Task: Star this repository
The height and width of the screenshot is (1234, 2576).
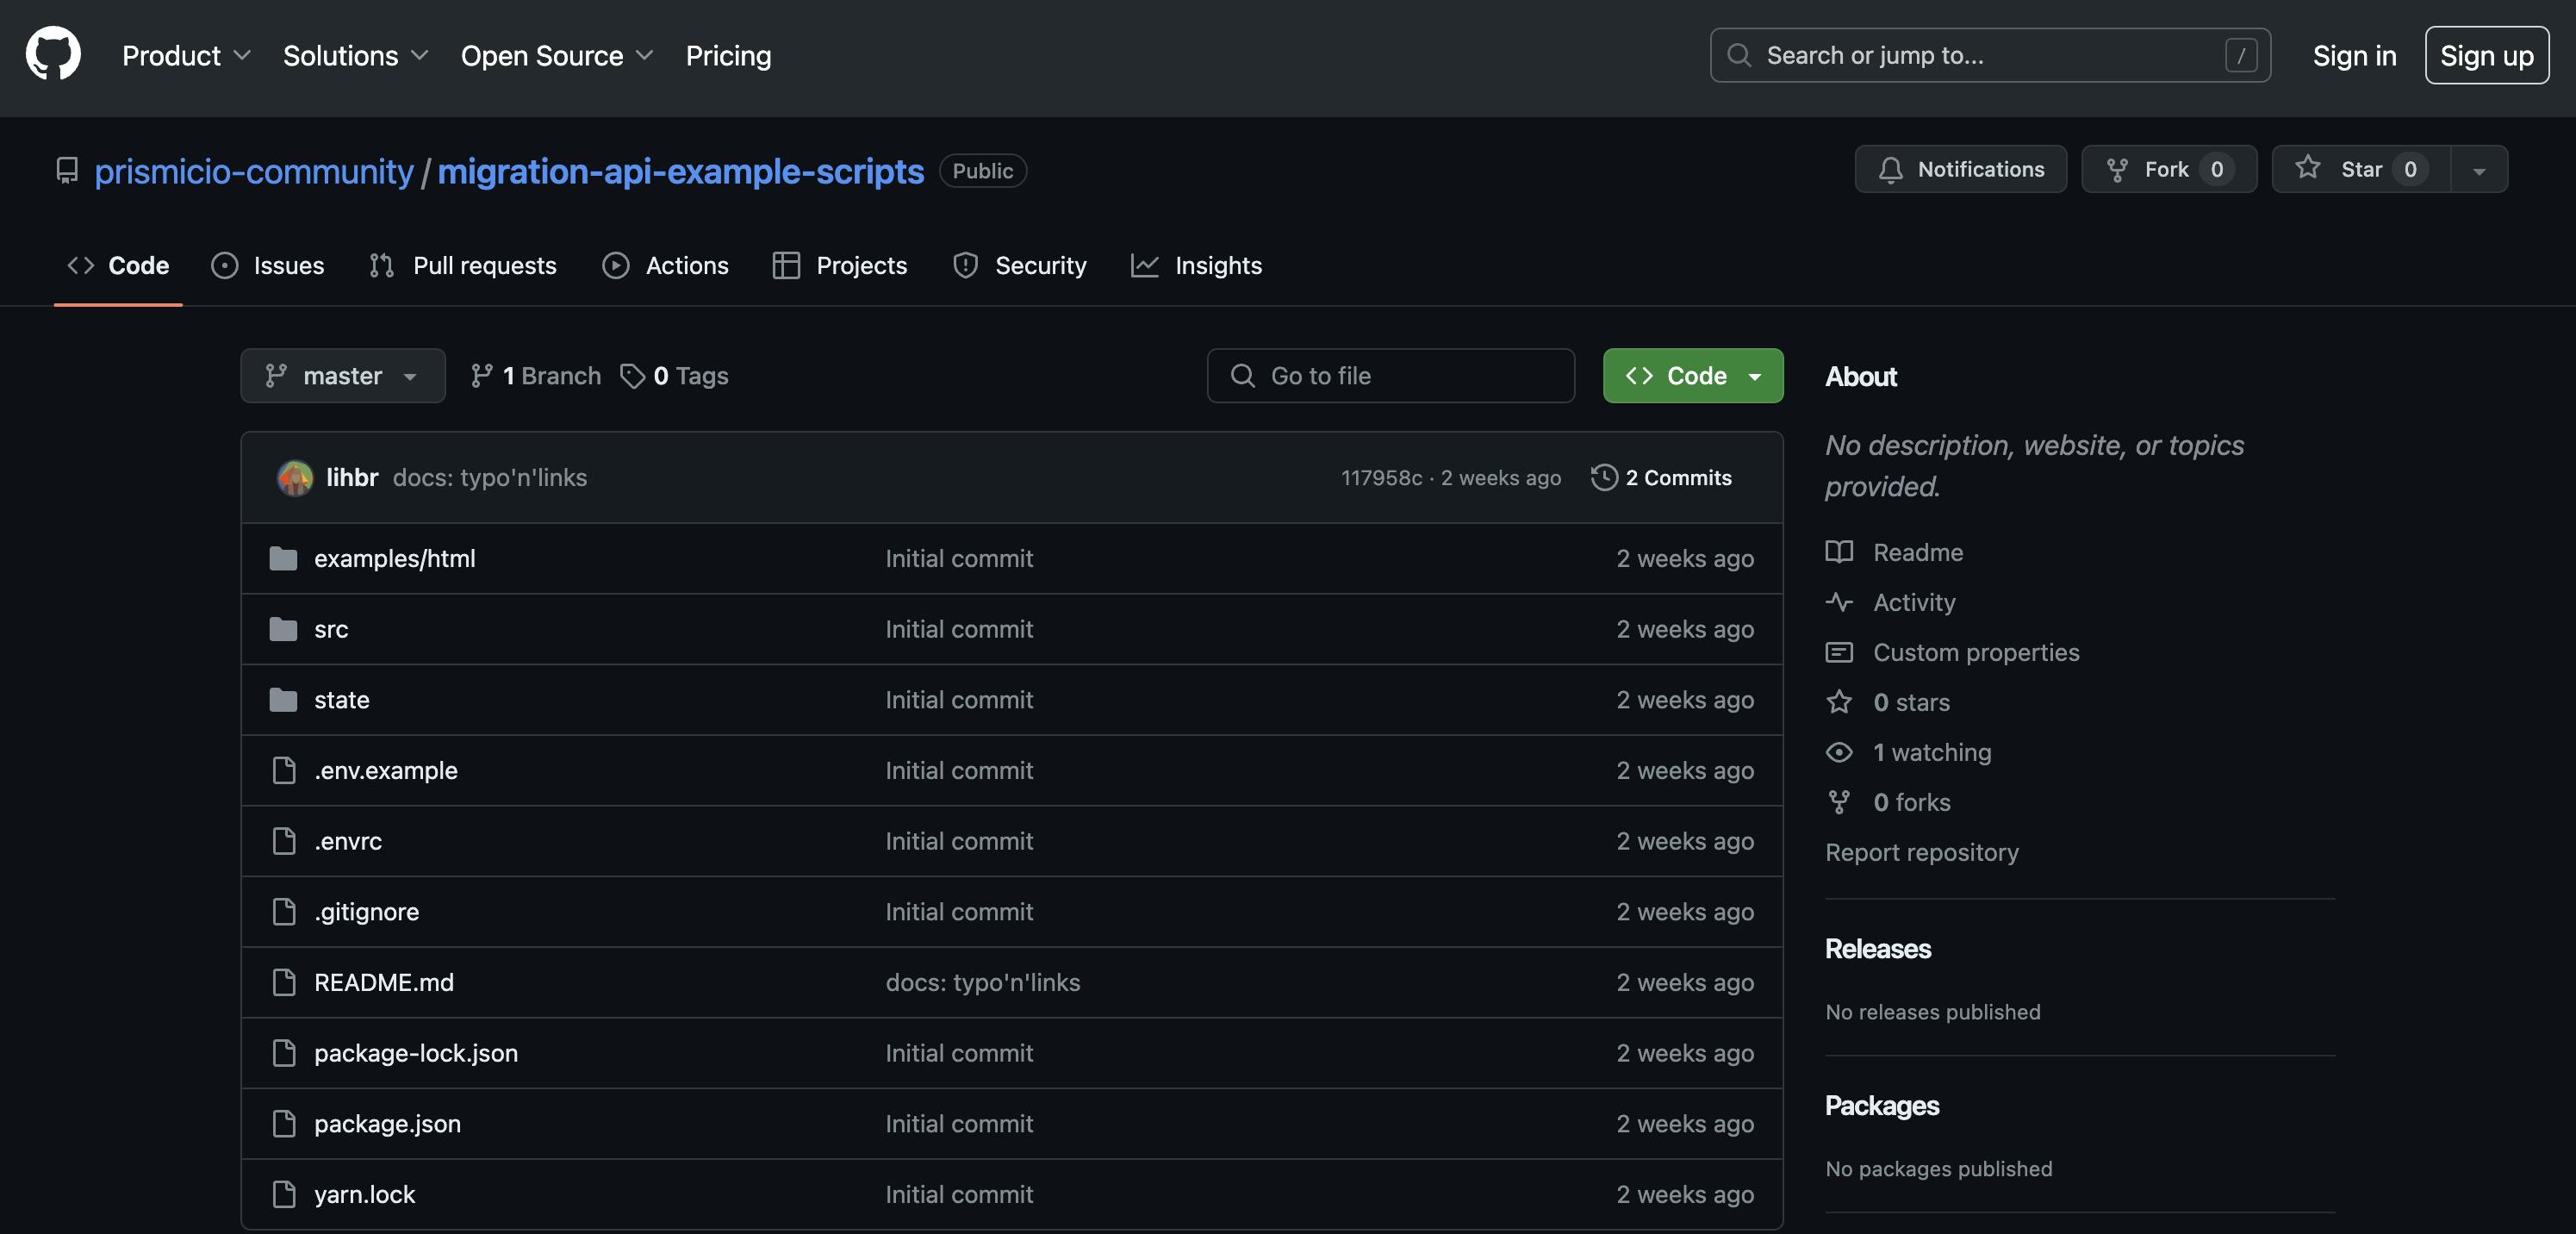Action: (2360, 169)
